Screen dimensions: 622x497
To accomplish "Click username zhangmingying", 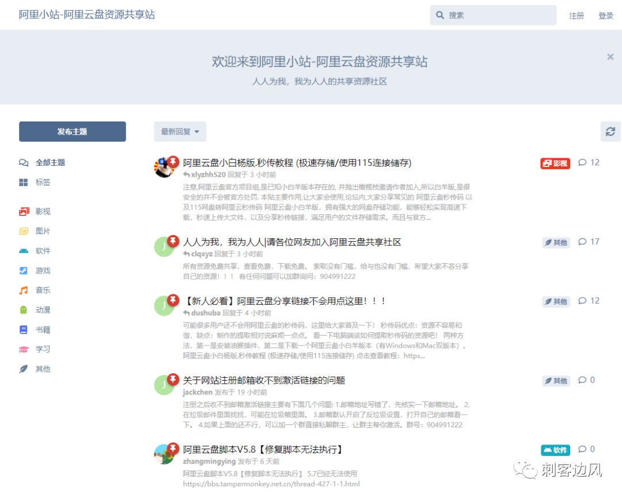I will [209, 461].
